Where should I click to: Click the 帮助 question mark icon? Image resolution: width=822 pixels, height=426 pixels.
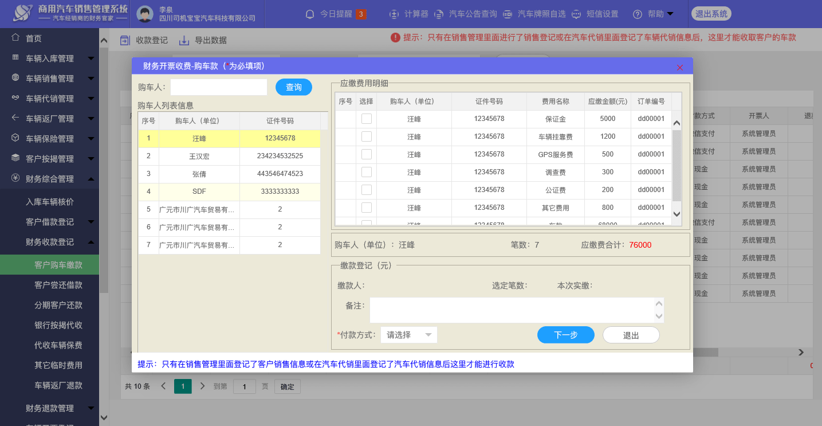point(638,14)
